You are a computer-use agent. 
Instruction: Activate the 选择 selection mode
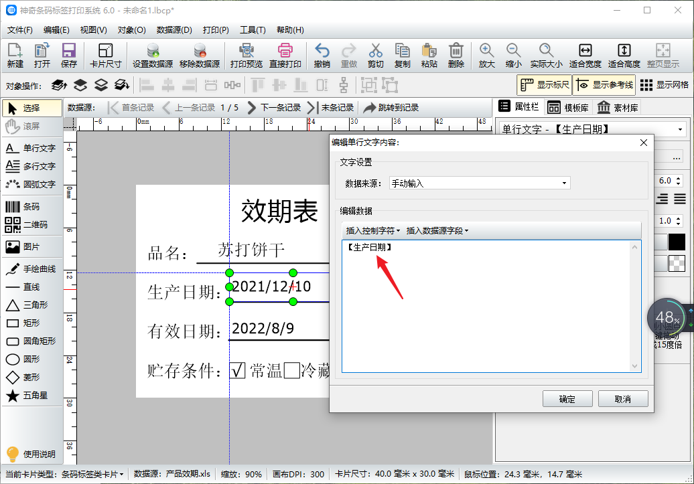pos(32,108)
